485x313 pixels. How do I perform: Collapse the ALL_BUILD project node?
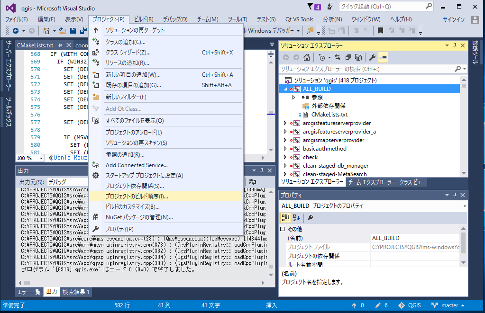(285, 89)
